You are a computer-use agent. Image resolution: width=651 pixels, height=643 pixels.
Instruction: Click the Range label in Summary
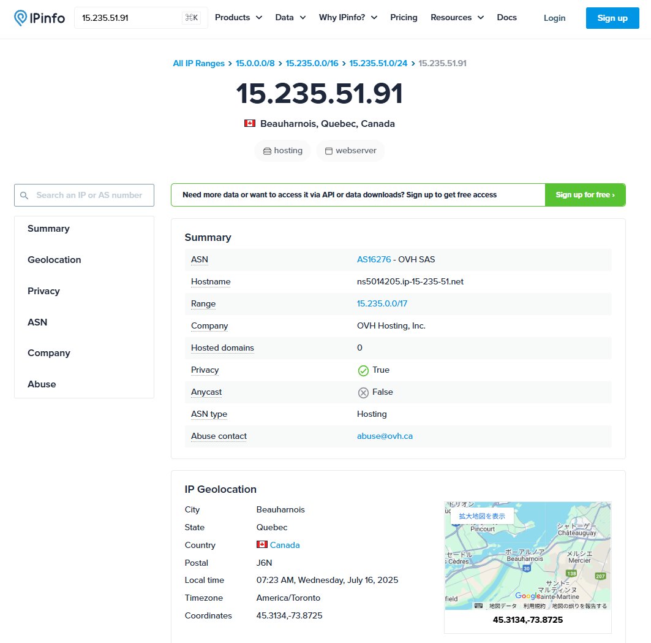[x=203, y=303]
